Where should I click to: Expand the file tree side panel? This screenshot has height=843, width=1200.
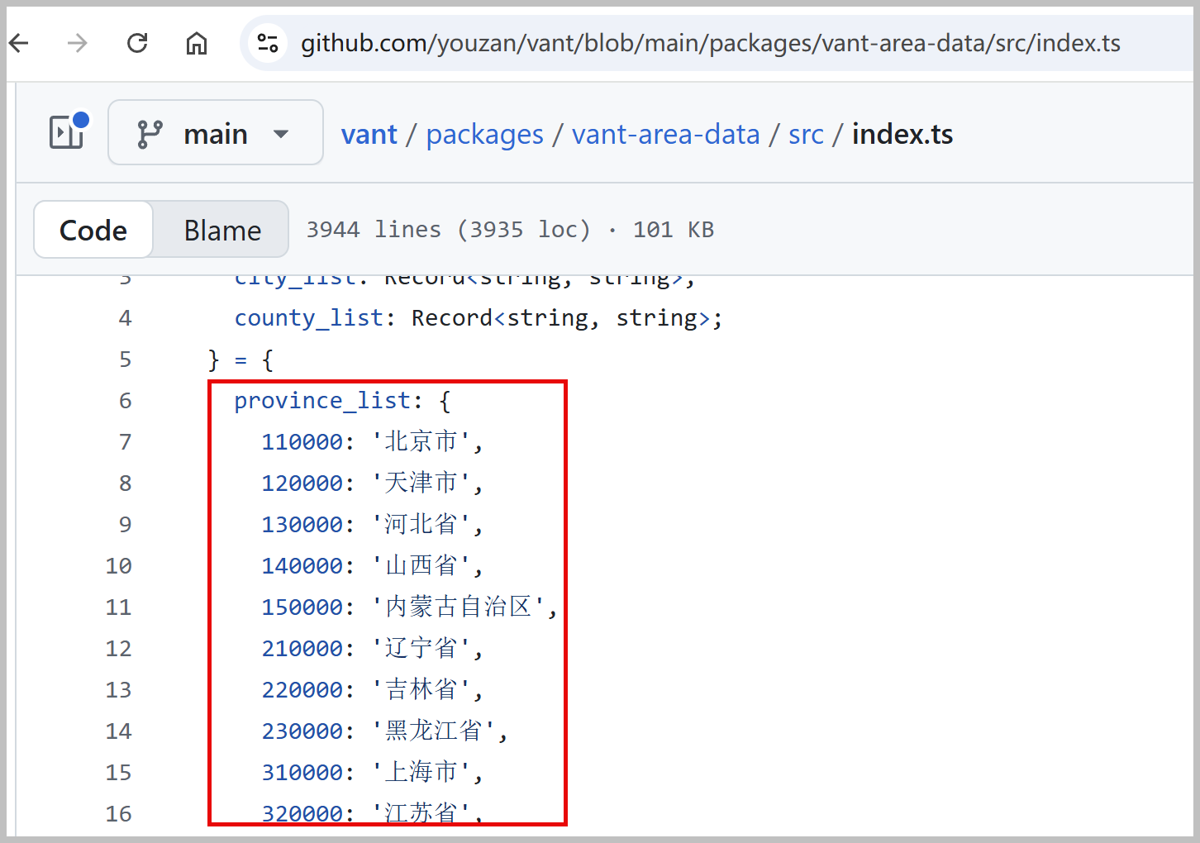(x=67, y=132)
